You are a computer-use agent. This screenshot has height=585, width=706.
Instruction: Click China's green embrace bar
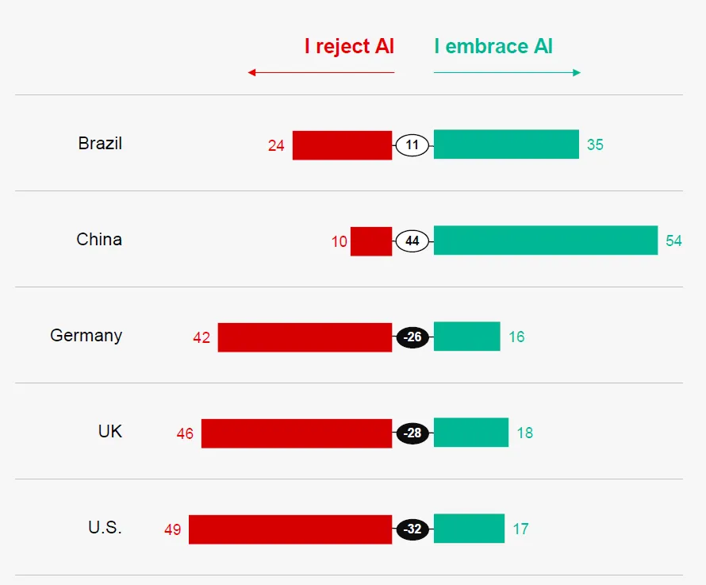(546, 241)
